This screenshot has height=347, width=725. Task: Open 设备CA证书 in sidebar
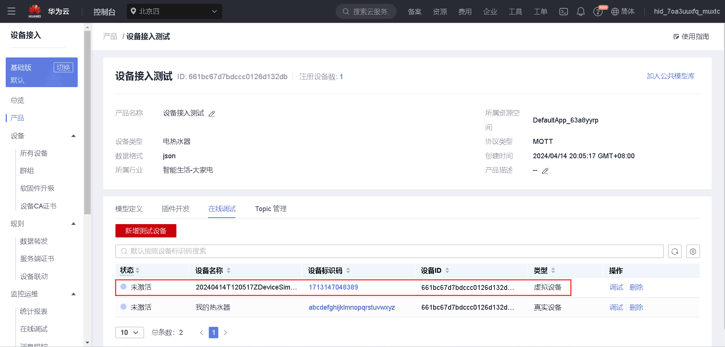[x=38, y=206]
